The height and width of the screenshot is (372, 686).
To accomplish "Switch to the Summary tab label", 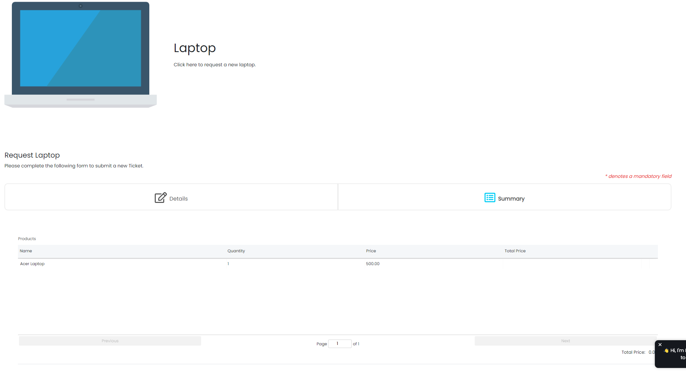I will [x=511, y=199].
